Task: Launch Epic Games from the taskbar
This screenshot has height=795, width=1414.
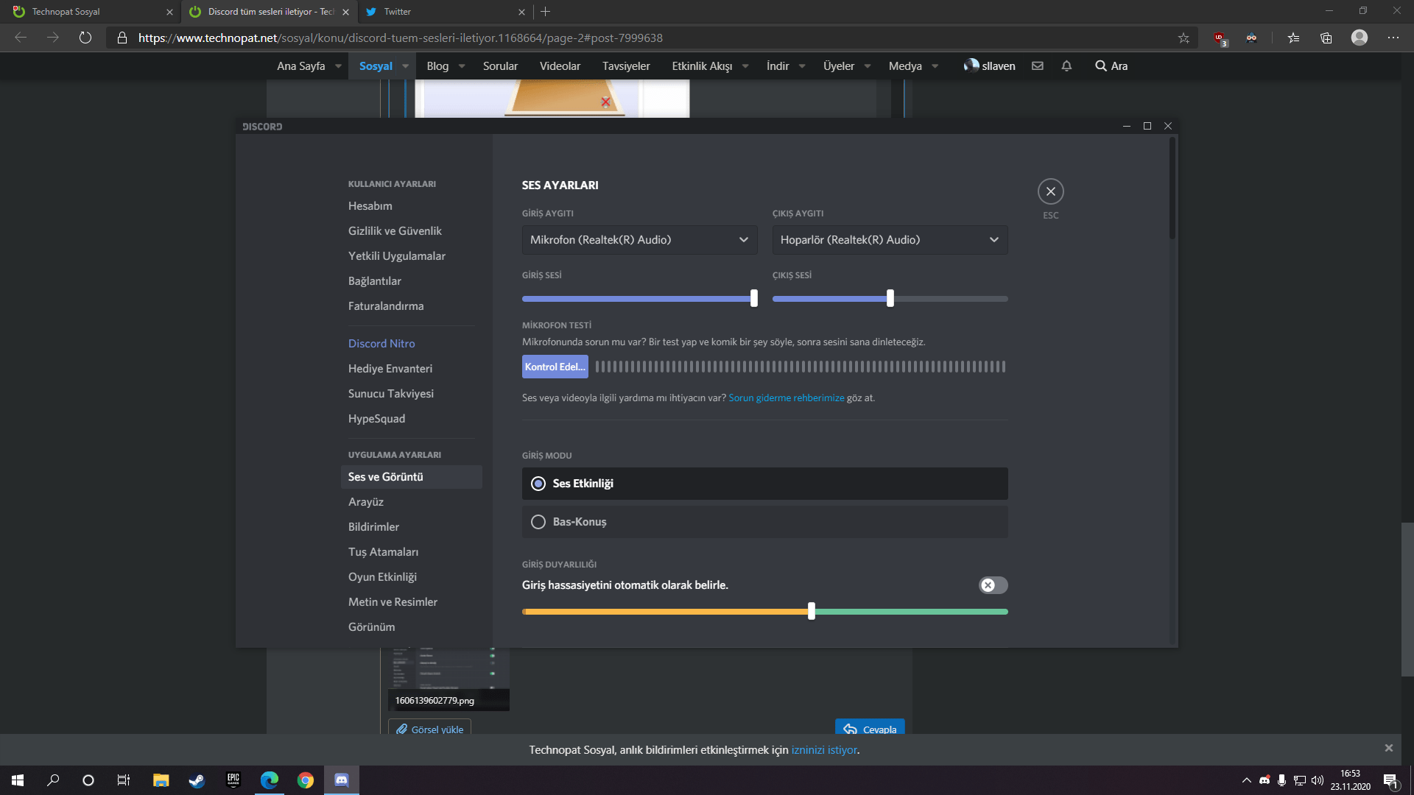Action: pyautogui.click(x=233, y=780)
